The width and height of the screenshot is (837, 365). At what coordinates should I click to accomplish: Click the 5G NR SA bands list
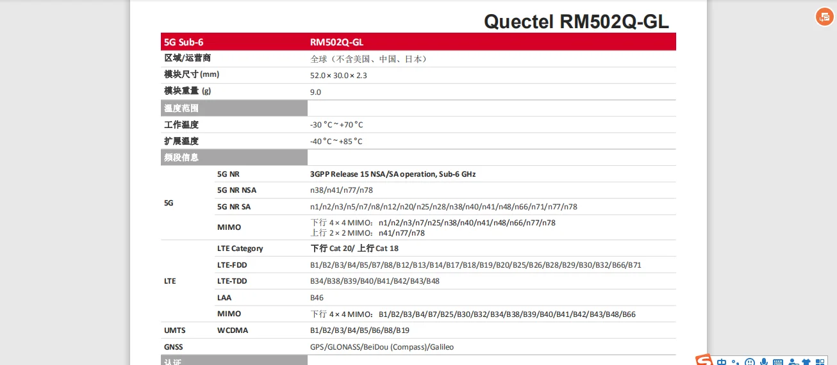tap(443, 207)
